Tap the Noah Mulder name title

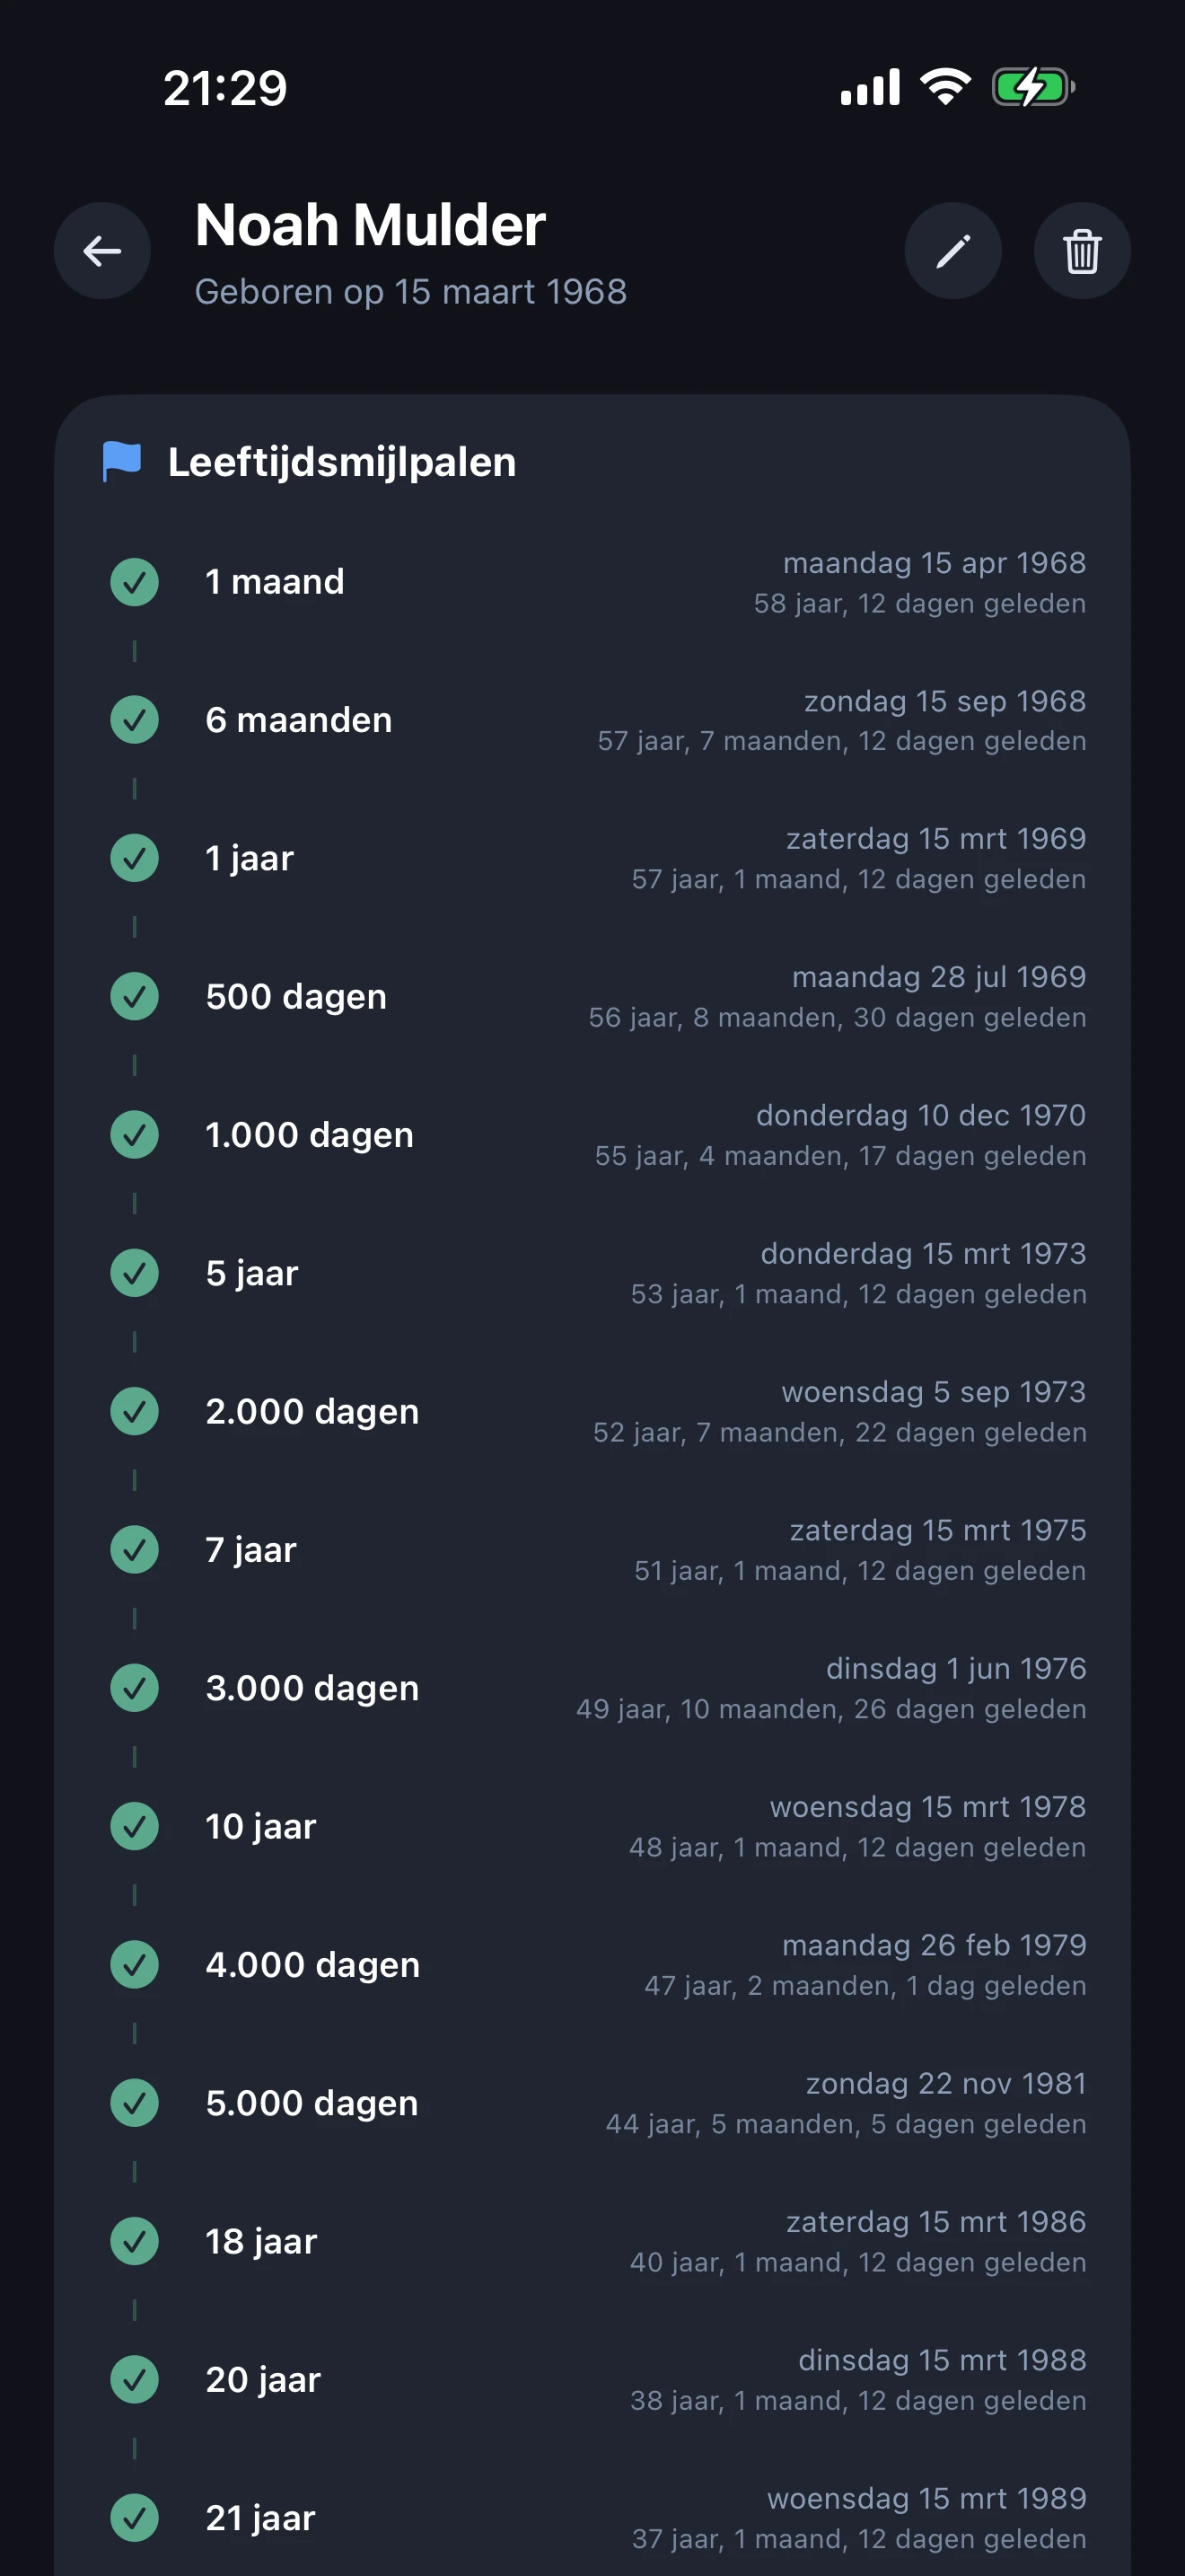tap(370, 225)
